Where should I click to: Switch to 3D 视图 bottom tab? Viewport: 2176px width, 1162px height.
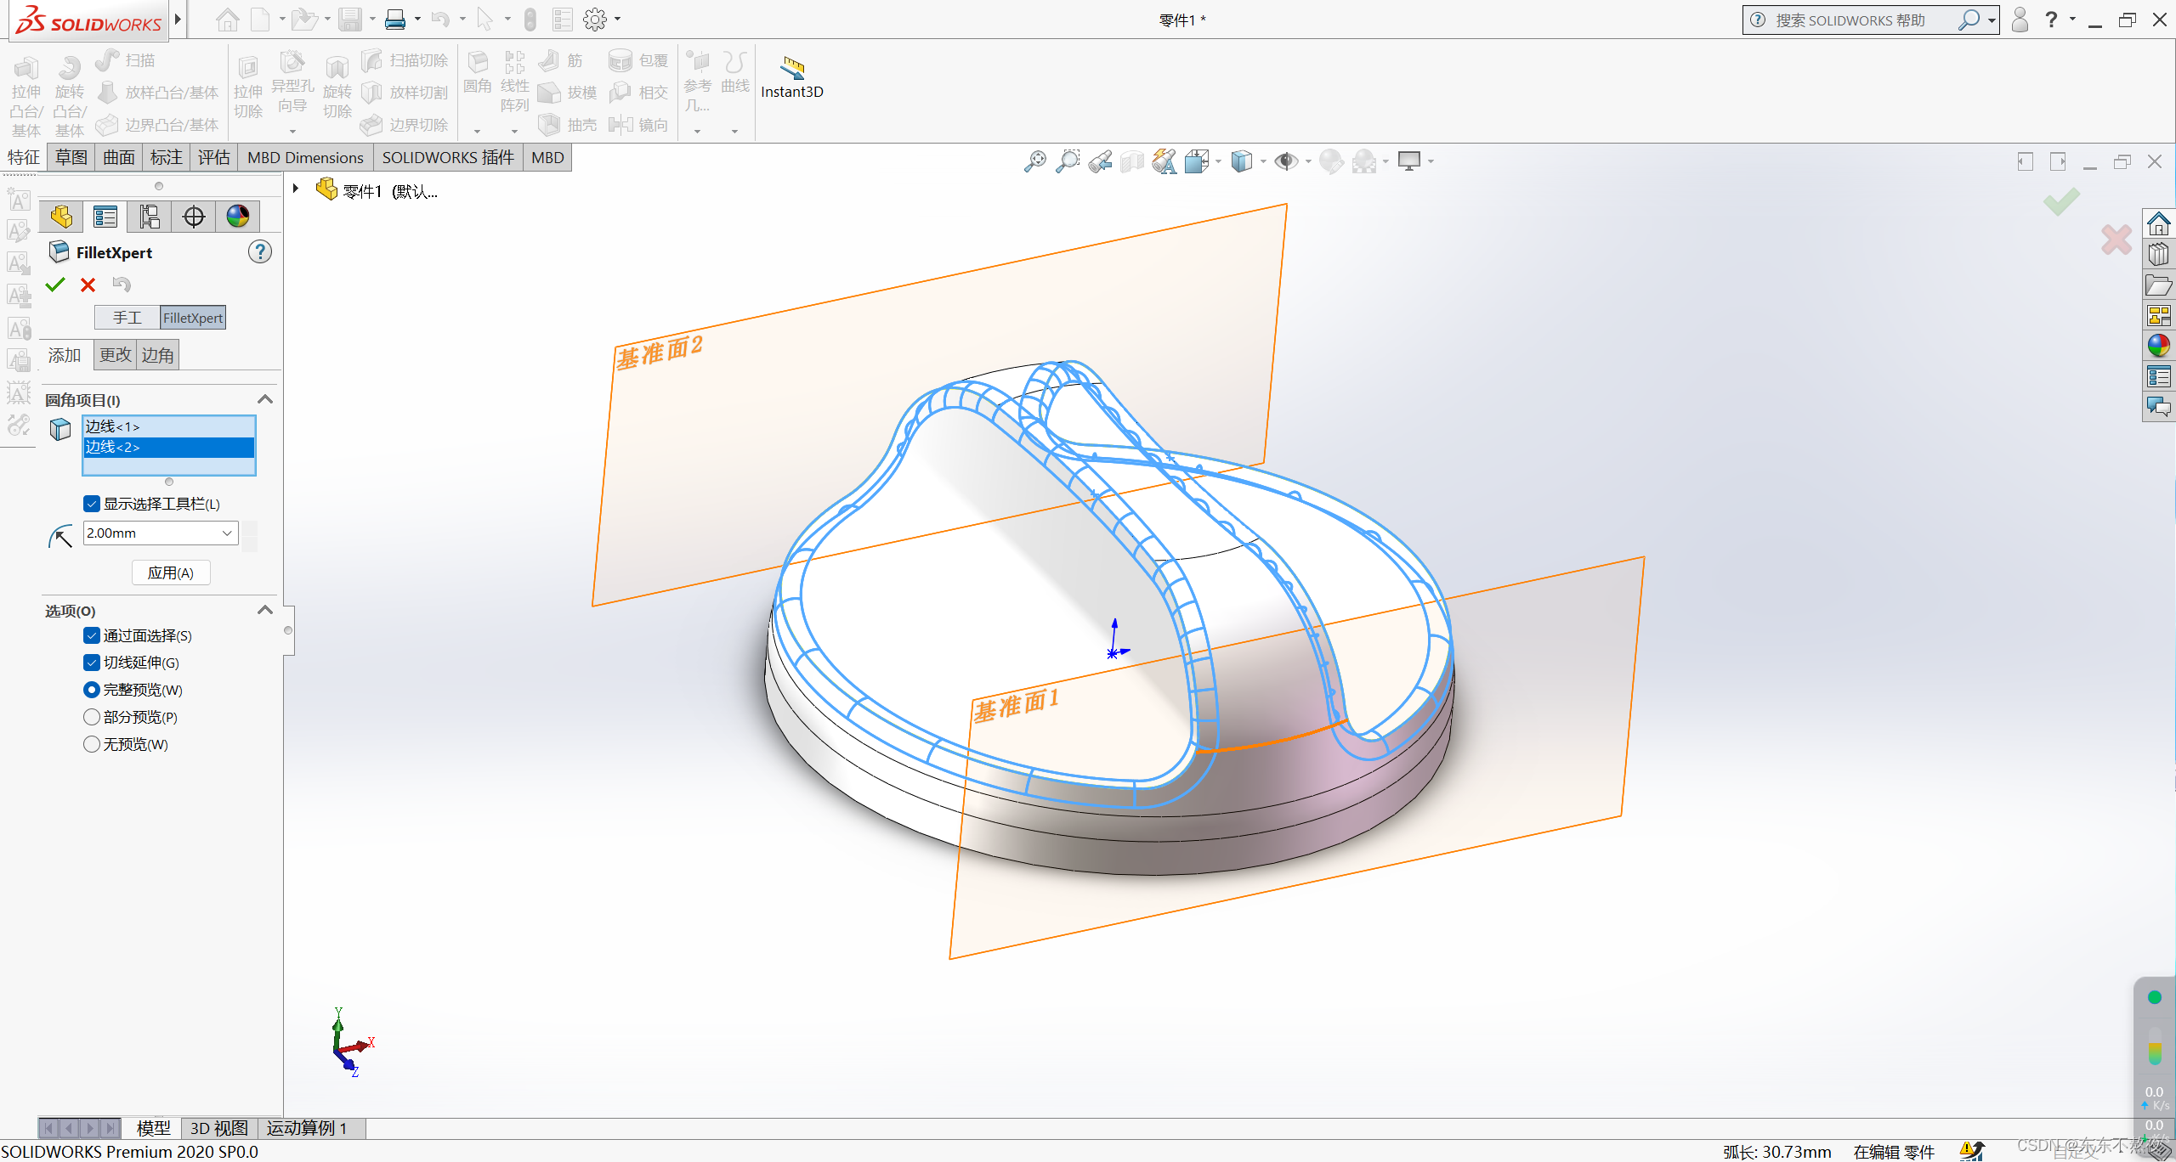218,1128
